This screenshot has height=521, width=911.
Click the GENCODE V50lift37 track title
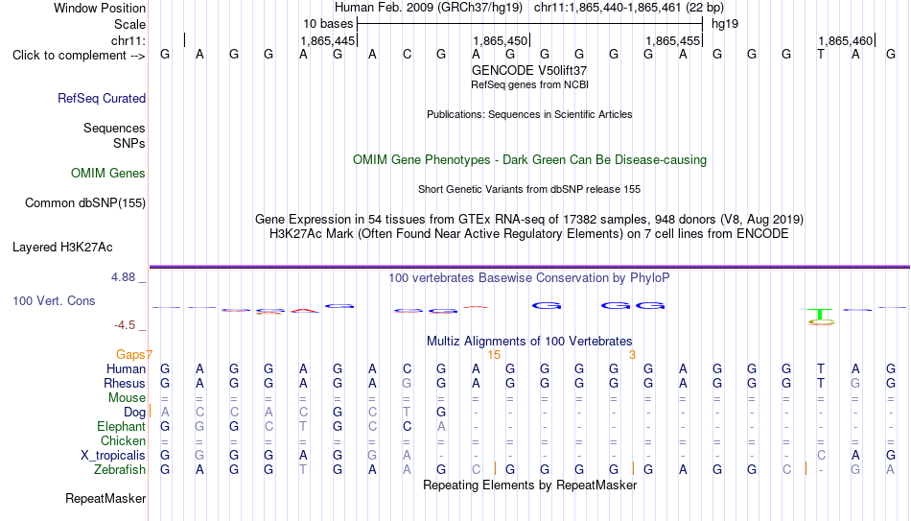tap(529, 70)
